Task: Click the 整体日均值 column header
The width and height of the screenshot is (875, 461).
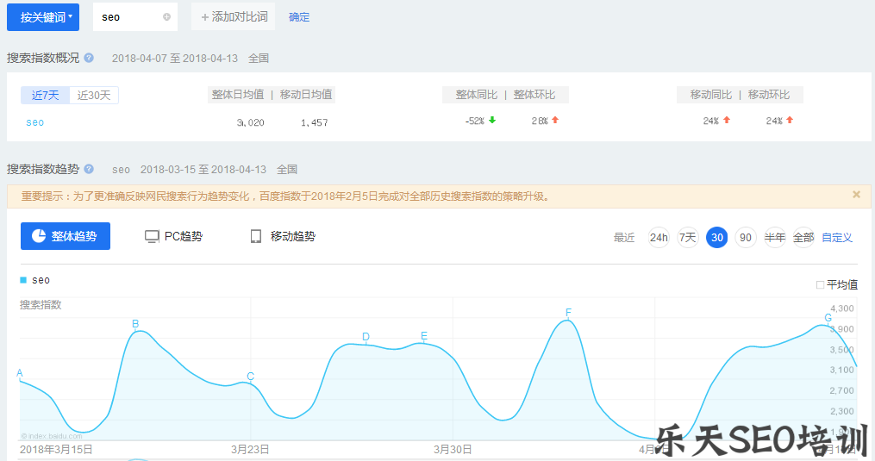Action: (238, 94)
